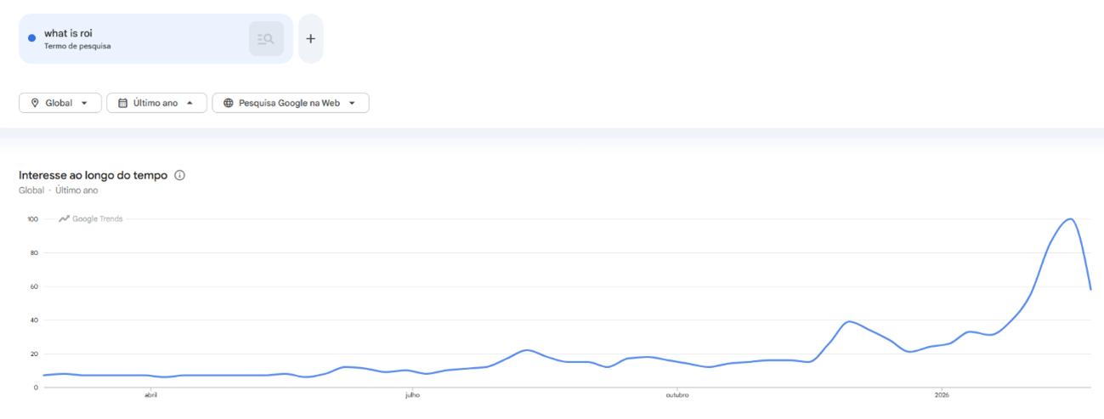Open the Último ano time range arrow
Screen dimensions: 1104x419
(190, 103)
